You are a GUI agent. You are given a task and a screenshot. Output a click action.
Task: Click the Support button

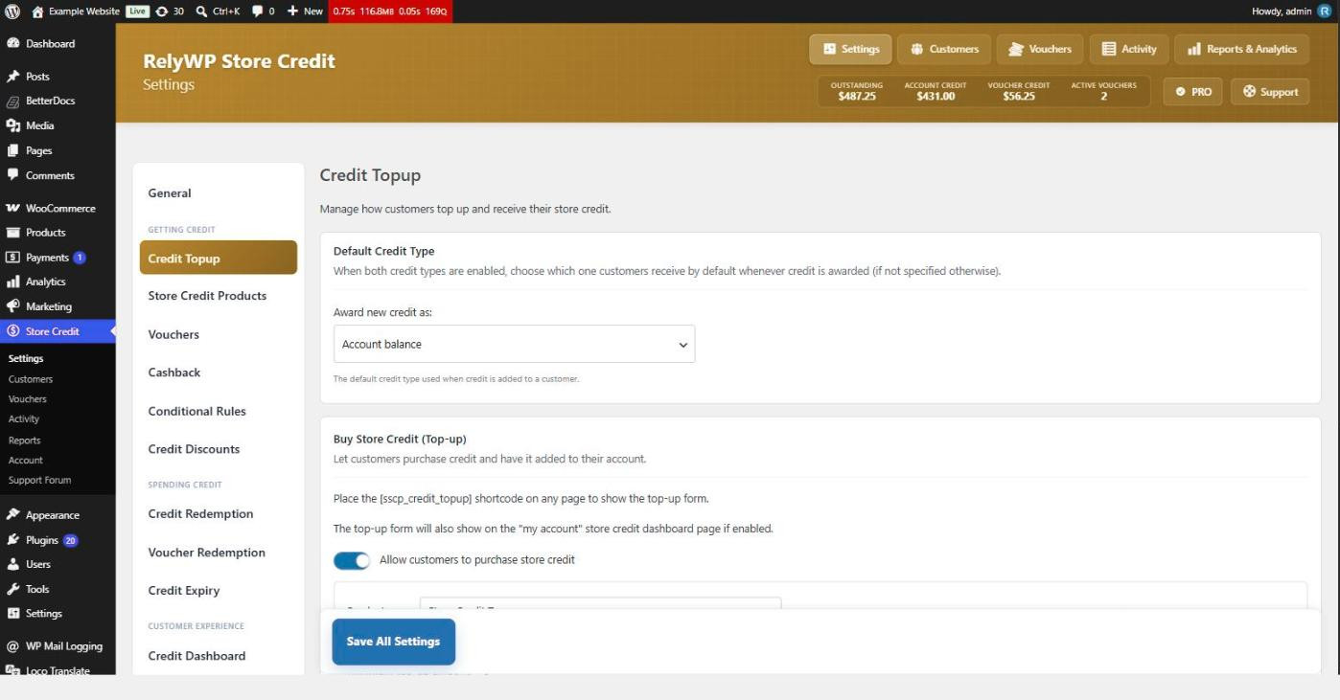1270,92
